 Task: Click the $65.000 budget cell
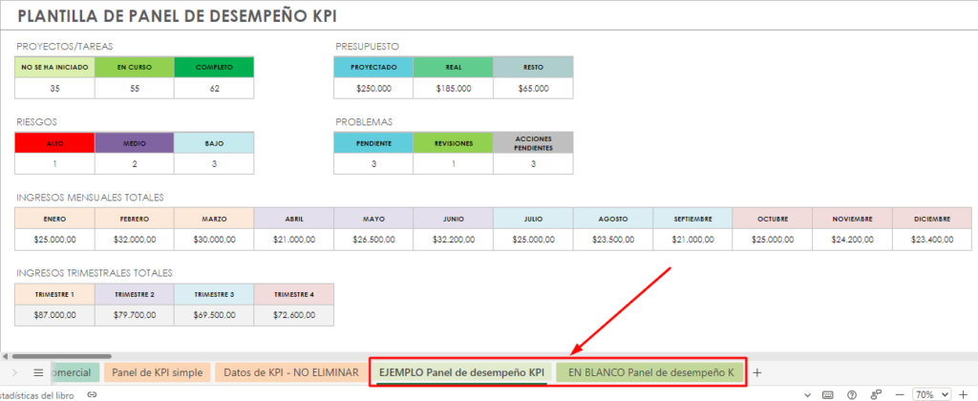click(533, 89)
